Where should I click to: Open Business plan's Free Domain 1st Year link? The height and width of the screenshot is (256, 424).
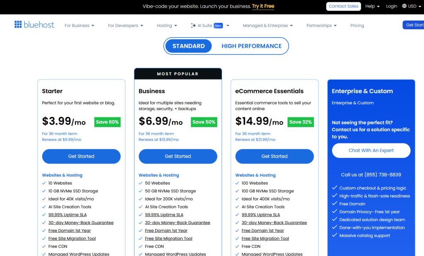166,230
